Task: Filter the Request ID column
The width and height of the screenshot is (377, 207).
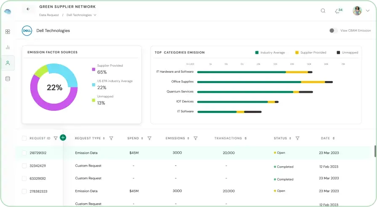Action: [56, 138]
